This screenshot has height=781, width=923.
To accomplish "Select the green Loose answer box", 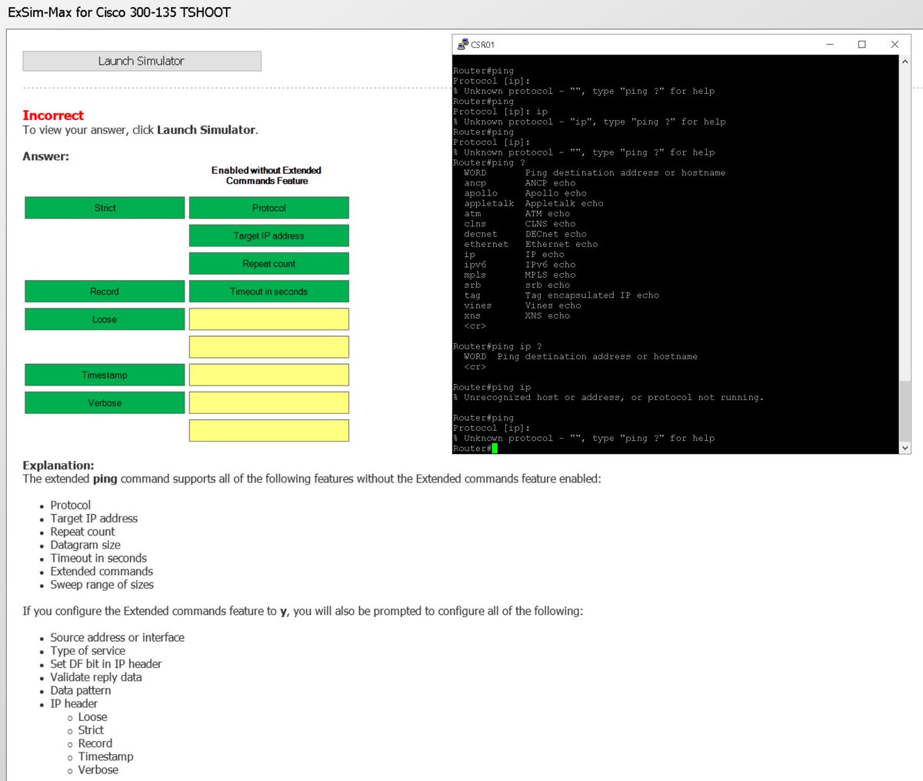I will pos(105,319).
